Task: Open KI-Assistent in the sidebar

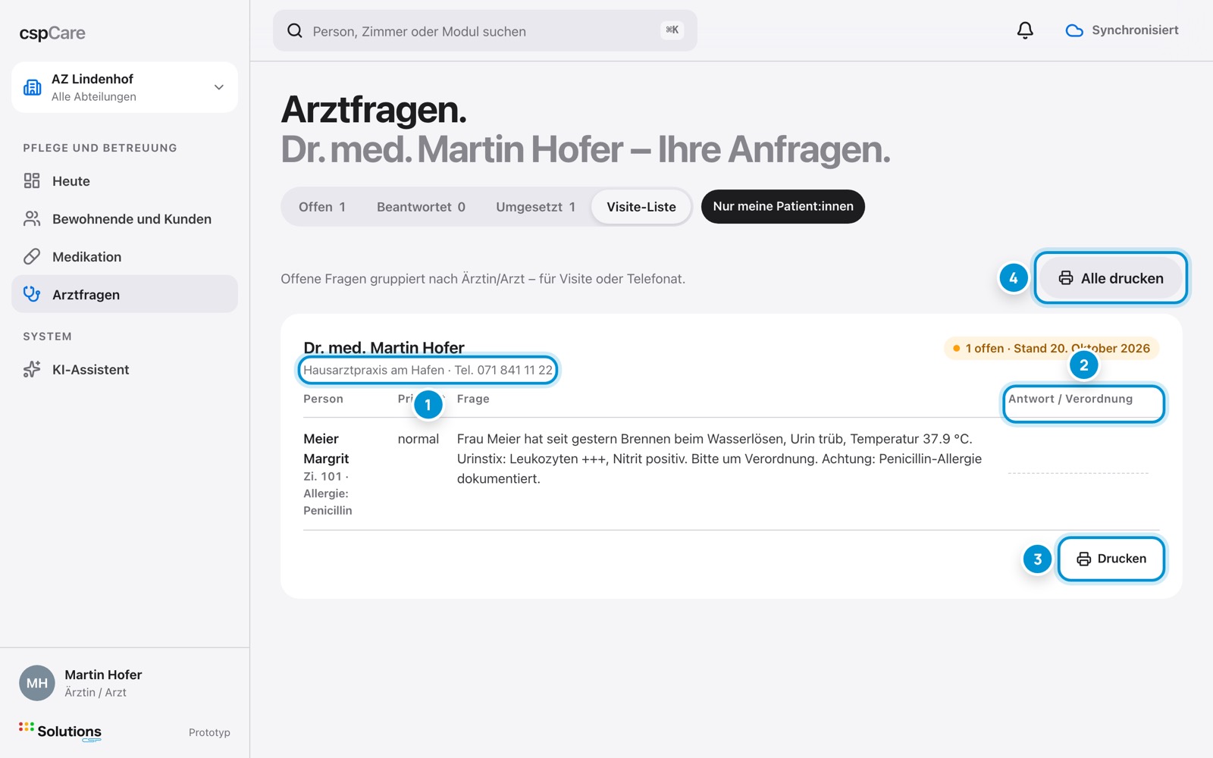Action: tap(124, 369)
